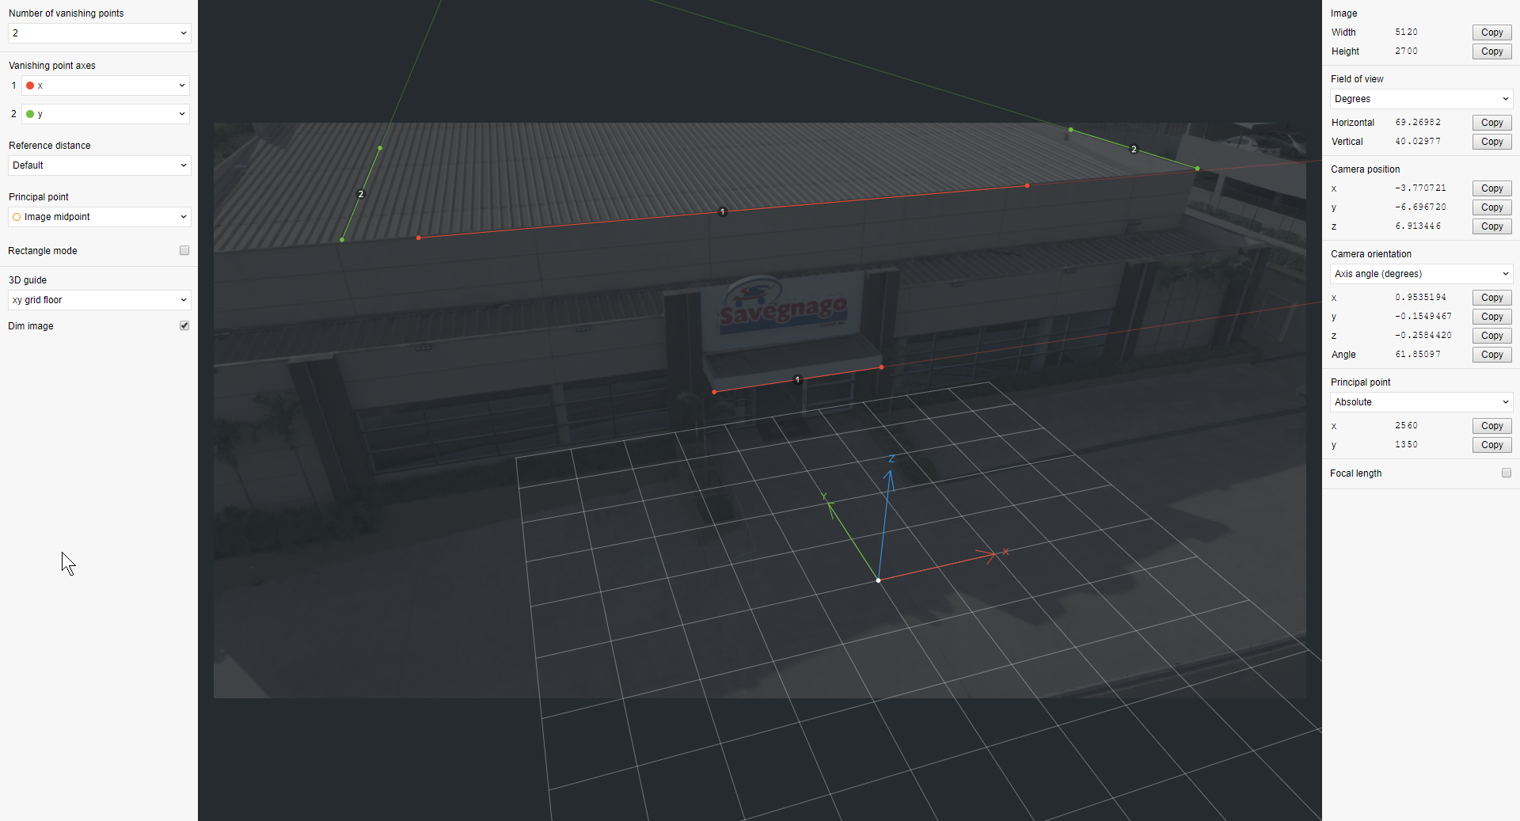Select the blue Z axis arrow tip

coord(890,472)
